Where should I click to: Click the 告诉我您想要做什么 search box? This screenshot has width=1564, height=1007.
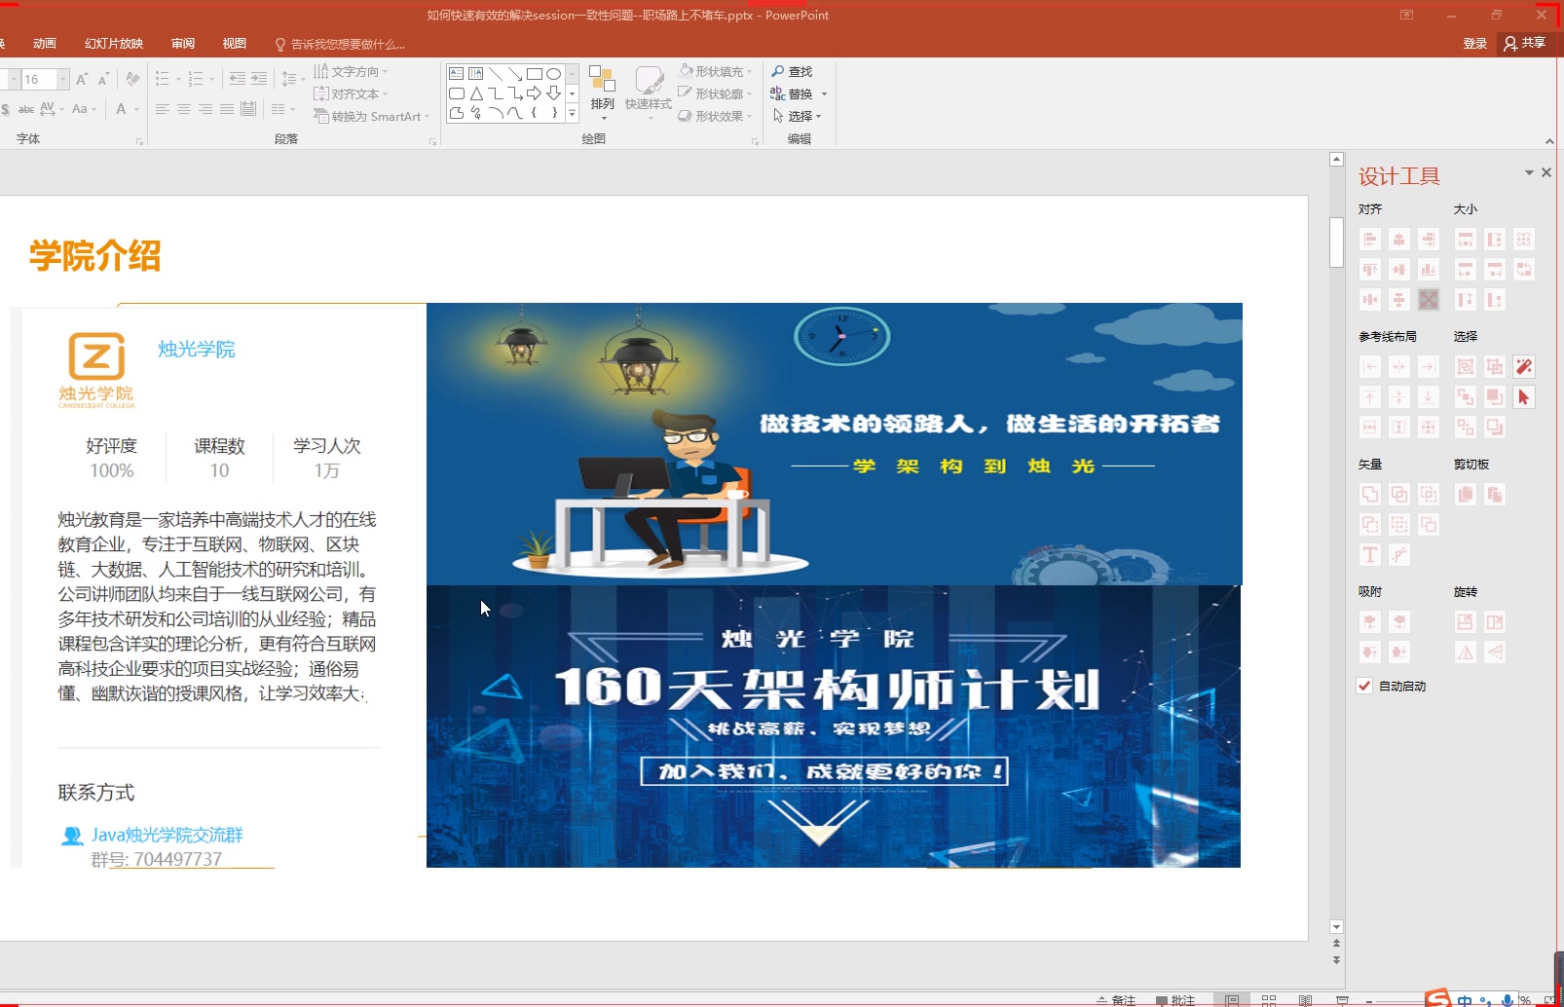coord(340,44)
